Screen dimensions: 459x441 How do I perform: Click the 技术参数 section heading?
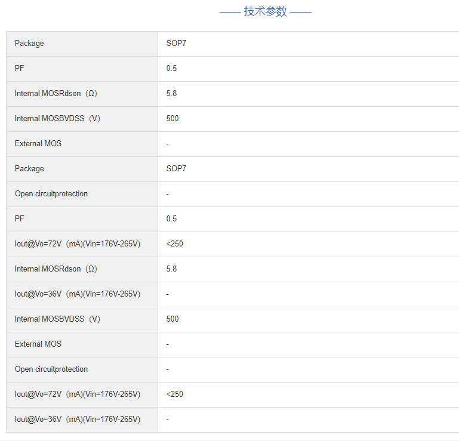point(265,11)
